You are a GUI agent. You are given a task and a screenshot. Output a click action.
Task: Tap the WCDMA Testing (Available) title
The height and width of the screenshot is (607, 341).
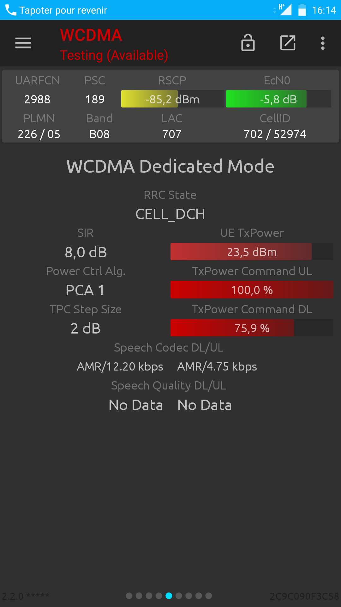pyautogui.click(x=114, y=45)
